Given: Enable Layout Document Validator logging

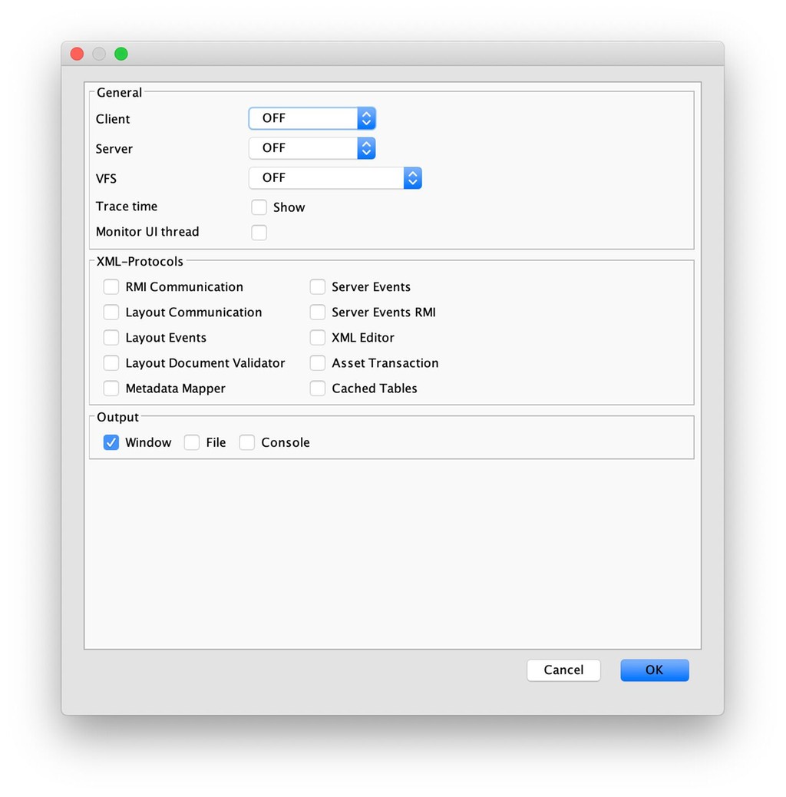Looking at the screenshot, I should pyautogui.click(x=111, y=363).
